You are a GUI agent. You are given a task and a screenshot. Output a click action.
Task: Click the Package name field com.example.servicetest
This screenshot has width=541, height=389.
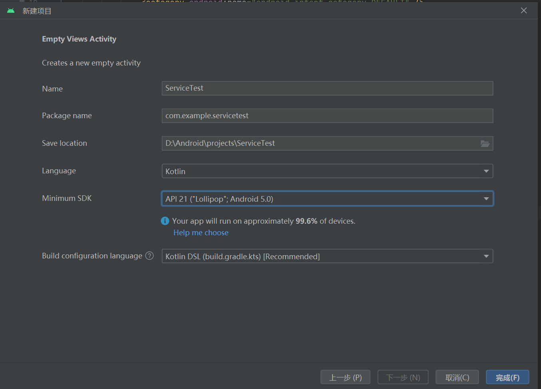pyautogui.click(x=327, y=116)
